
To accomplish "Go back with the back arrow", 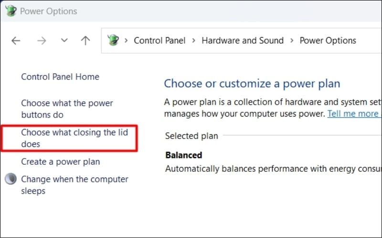I will point(16,41).
